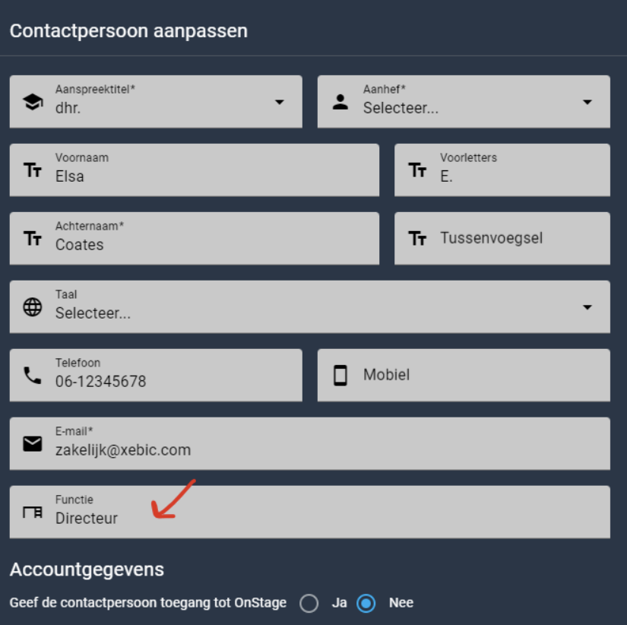Focus the Achternaam field containing Coates
This screenshot has height=625, width=627.
coord(195,239)
